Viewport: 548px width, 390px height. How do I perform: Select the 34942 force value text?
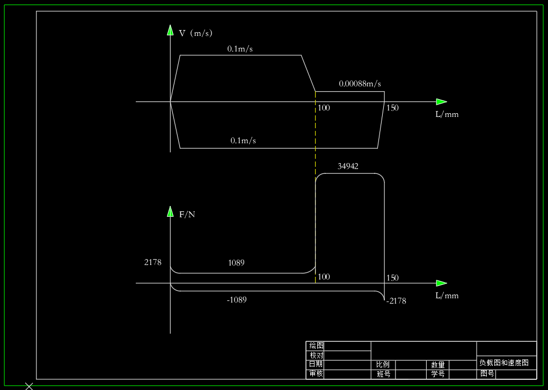348,166
